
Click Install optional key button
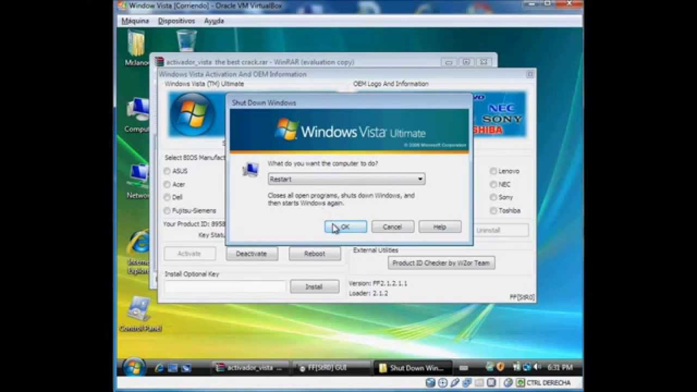(x=314, y=287)
